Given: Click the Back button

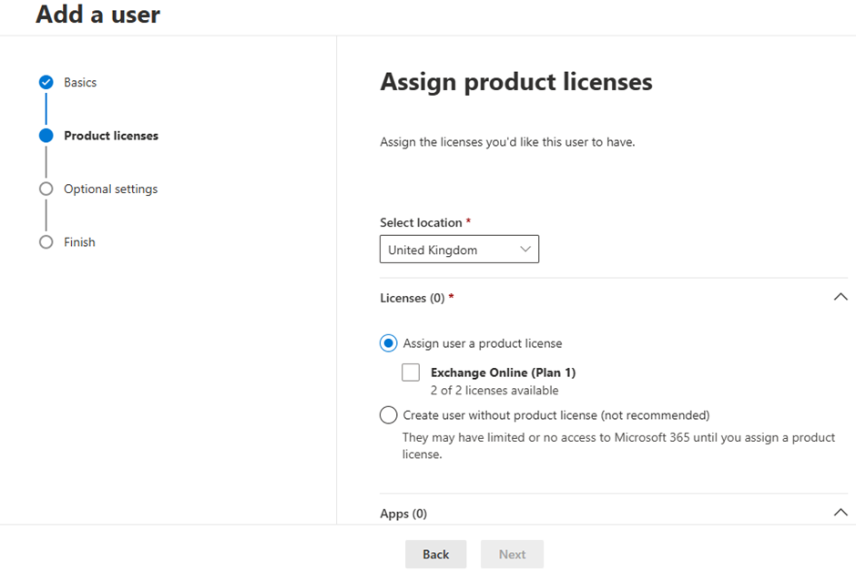Looking at the screenshot, I should (x=435, y=555).
